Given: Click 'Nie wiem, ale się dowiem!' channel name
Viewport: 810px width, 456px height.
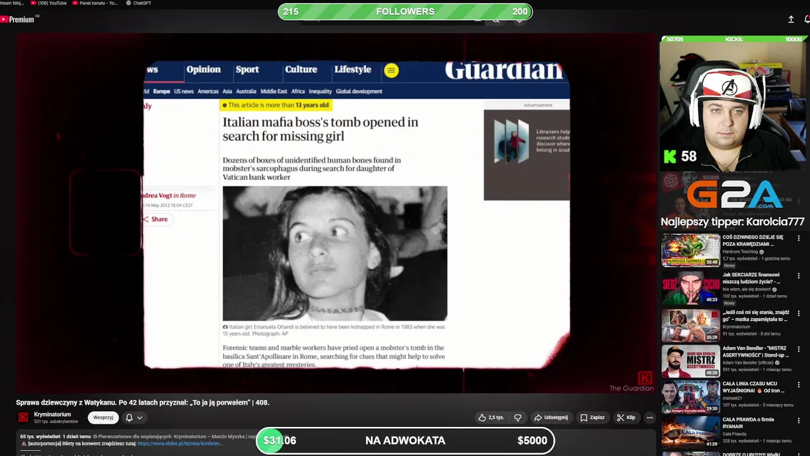Looking at the screenshot, I should click(746, 289).
